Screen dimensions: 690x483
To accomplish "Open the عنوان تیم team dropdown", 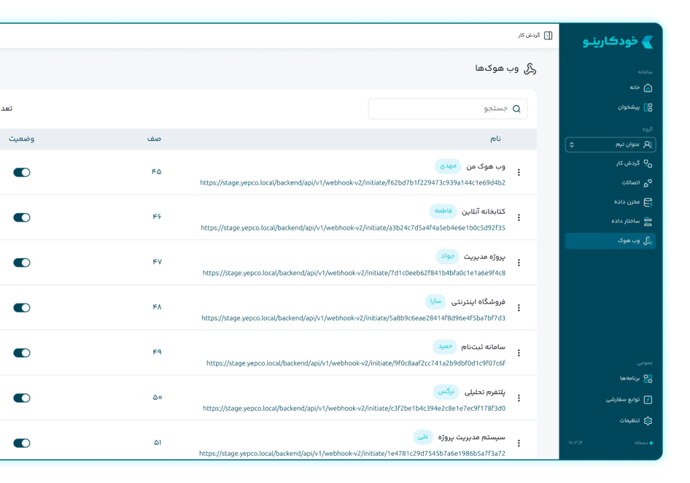I will point(610,145).
